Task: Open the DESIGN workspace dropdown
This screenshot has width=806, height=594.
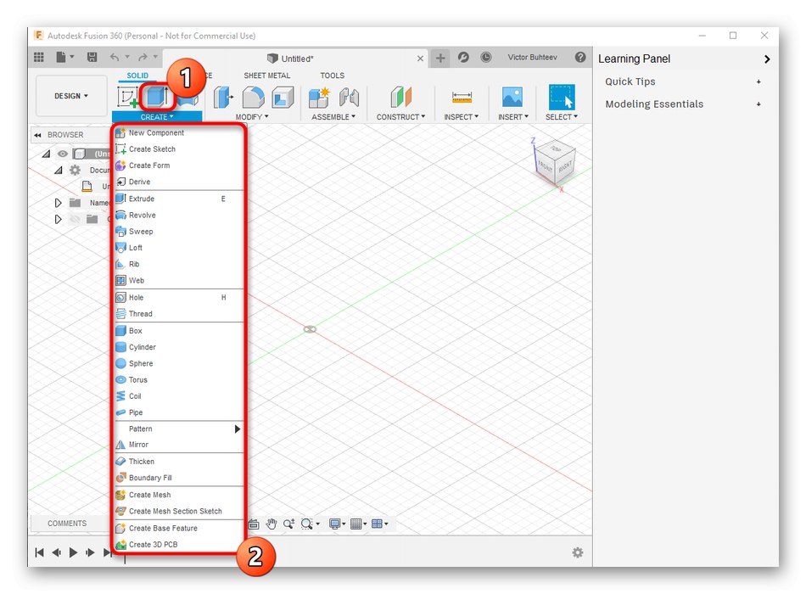Action: point(71,96)
